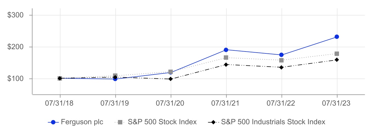Select S&P 500 gray square at 07/31/23
The height and width of the screenshot is (137, 373).
(x=337, y=54)
